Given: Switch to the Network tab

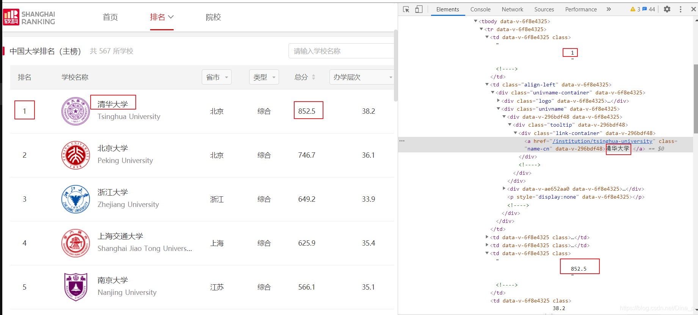Looking at the screenshot, I should (512, 9).
